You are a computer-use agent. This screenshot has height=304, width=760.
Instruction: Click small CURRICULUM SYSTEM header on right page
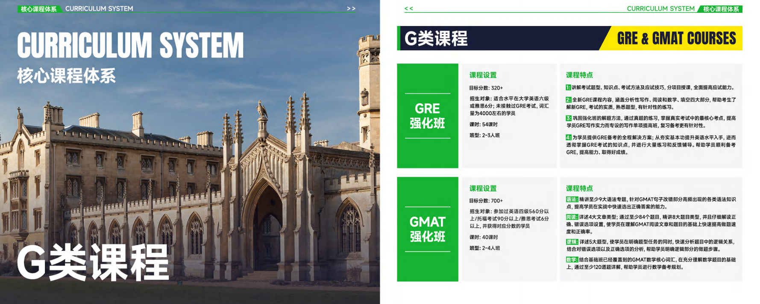click(x=660, y=9)
